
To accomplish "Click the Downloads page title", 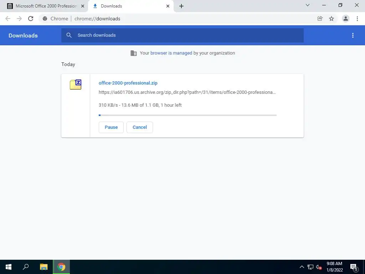I will coord(23,35).
